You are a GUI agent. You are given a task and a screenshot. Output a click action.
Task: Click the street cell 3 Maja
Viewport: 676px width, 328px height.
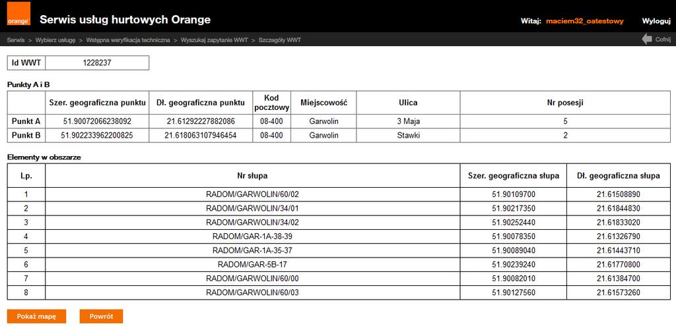pos(408,121)
